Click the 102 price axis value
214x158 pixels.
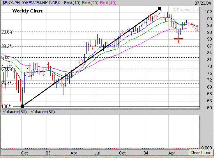(x=208, y=12)
